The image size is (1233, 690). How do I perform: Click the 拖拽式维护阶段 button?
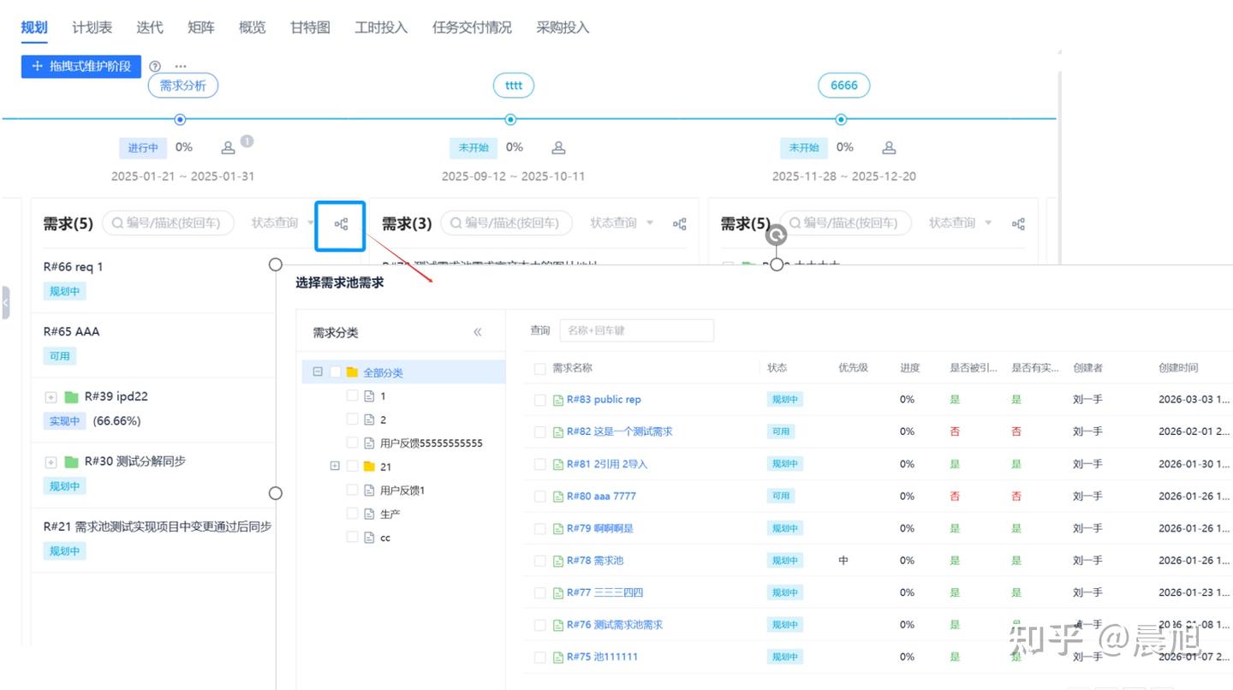[81, 66]
